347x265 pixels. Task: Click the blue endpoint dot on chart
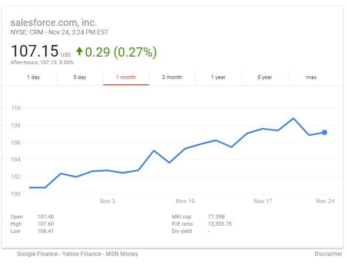(325, 132)
